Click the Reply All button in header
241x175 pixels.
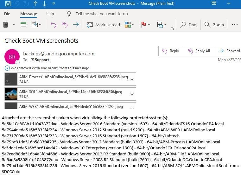tap(200, 51)
